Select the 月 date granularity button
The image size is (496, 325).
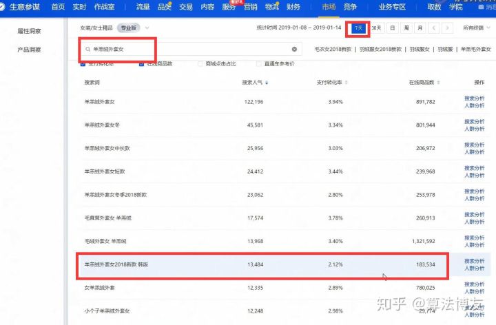420,28
